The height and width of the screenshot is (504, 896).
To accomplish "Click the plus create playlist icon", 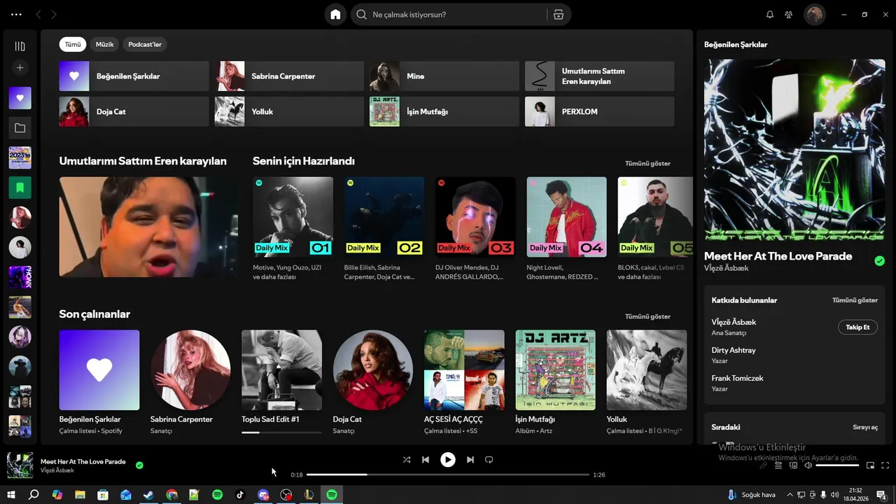I will (20, 68).
